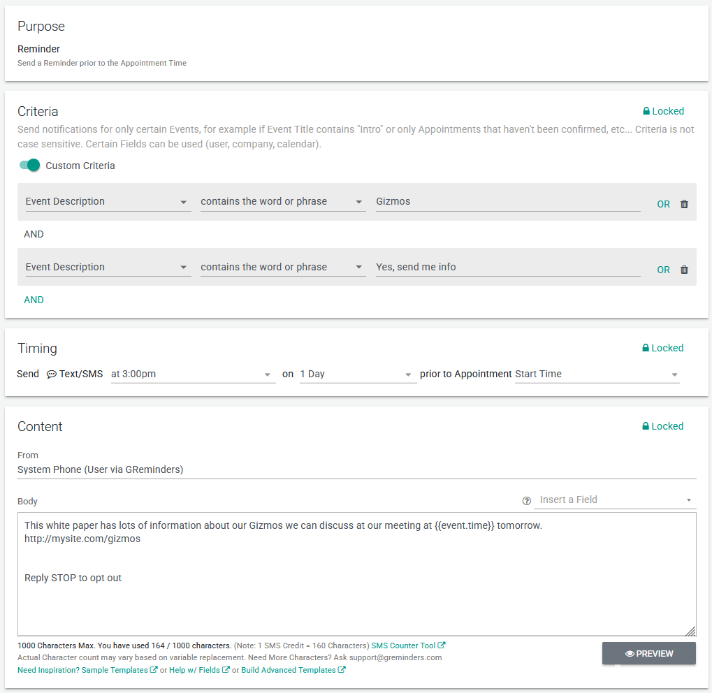Add a new AND criteria condition
This screenshot has height=693, width=712.
click(34, 300)
